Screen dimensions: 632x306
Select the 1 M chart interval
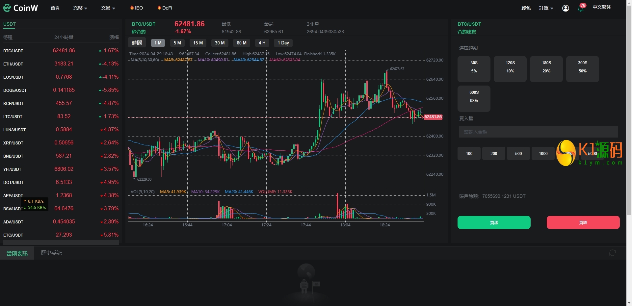click(158, 43)
